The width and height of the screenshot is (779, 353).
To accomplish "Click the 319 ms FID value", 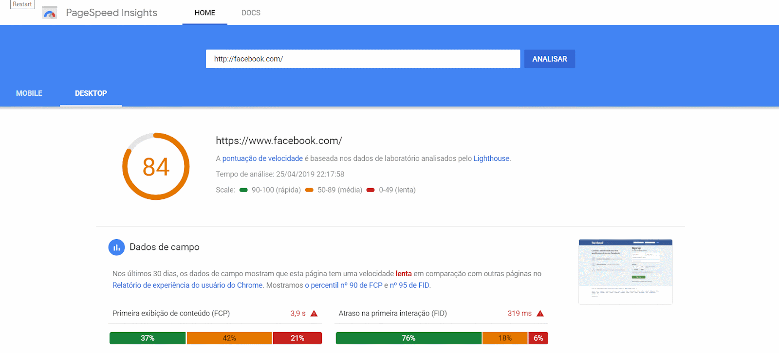I will (519, 314).
